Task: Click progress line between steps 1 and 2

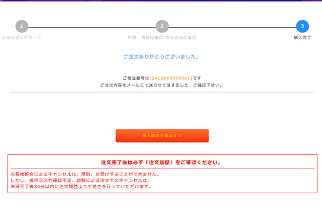Action: click(92, 26)
